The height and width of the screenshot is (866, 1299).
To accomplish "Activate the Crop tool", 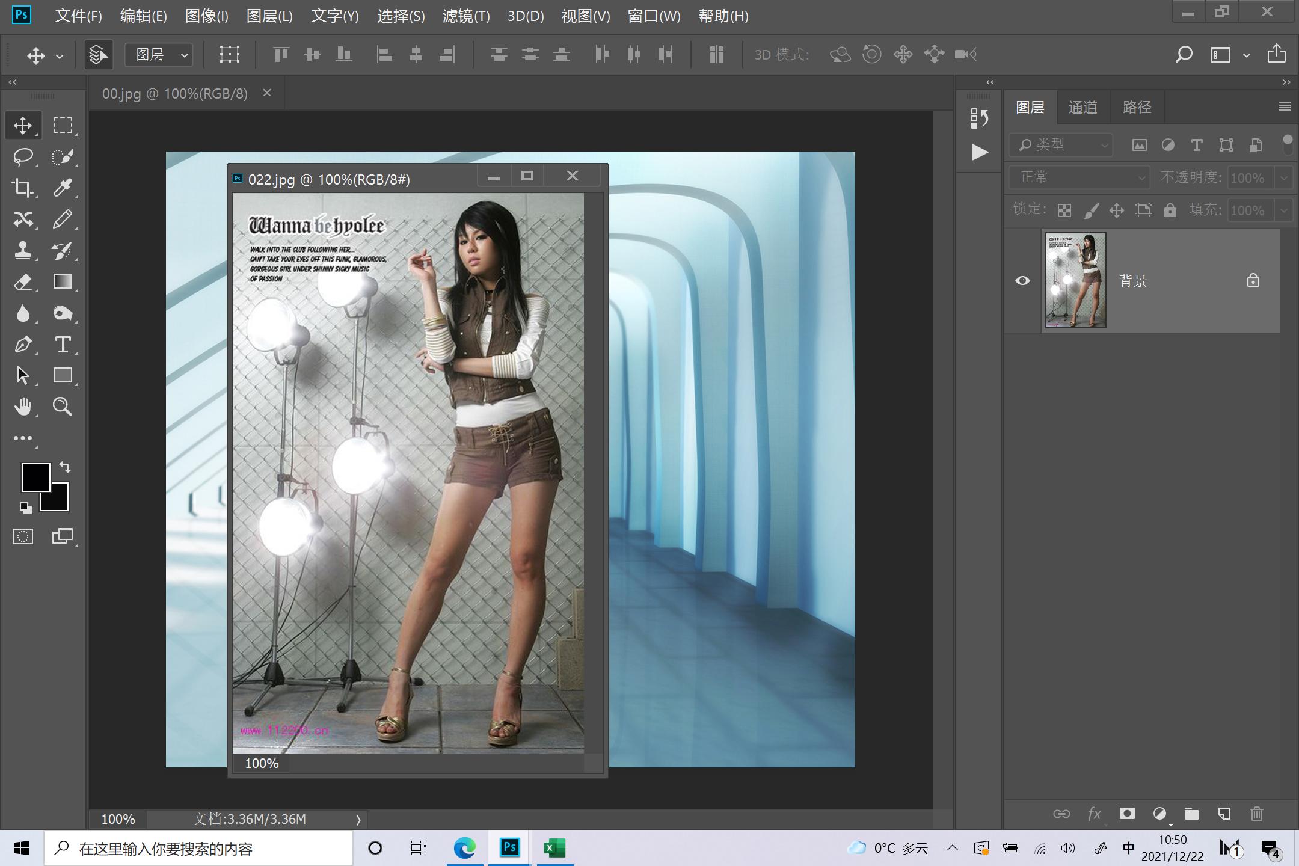I will (x=23, y=188).
